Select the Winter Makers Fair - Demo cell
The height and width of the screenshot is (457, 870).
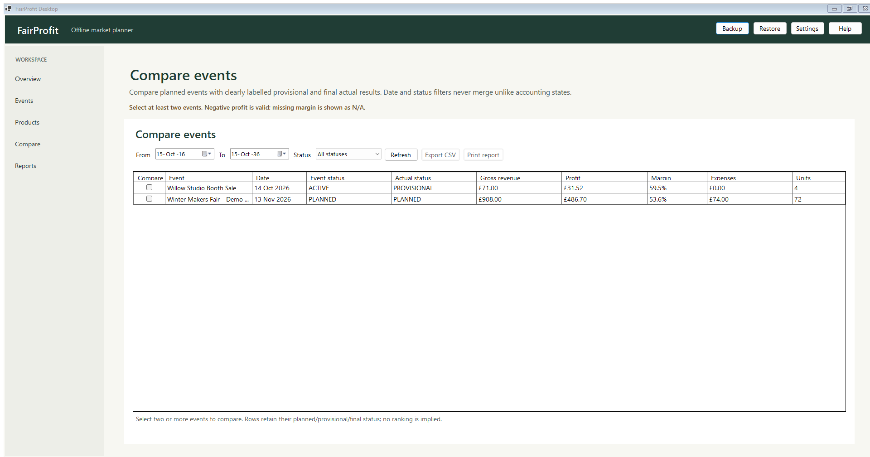208,199
